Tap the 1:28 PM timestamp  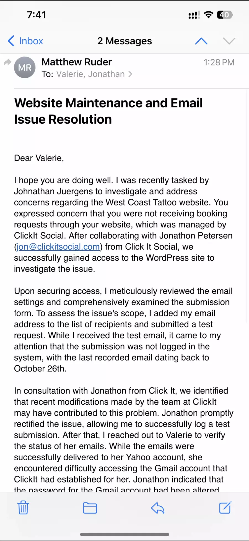click(x=219, y=62)
